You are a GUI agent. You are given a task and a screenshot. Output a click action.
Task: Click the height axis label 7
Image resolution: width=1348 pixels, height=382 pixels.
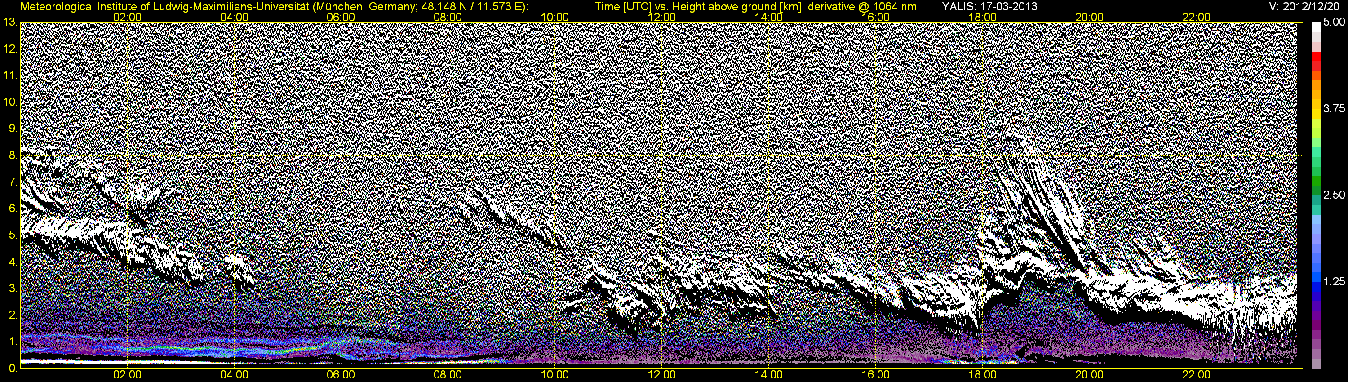[13, 182]
